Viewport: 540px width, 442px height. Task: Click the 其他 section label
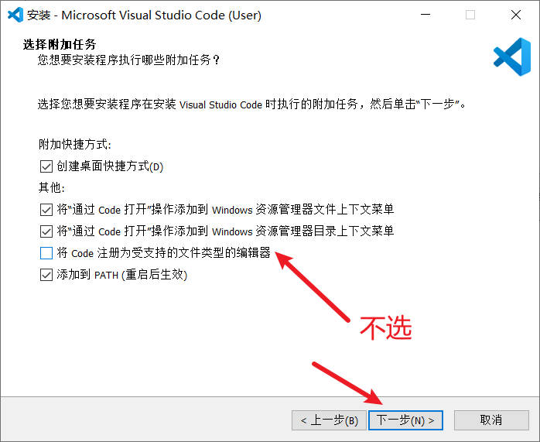(52, 188)
